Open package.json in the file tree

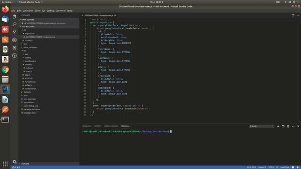coord(29,113)
